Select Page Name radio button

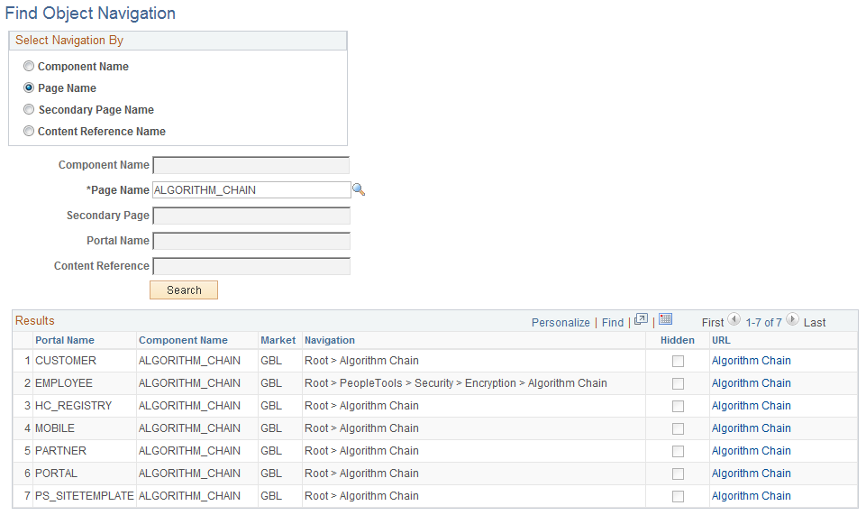click(x=29, y=87)
